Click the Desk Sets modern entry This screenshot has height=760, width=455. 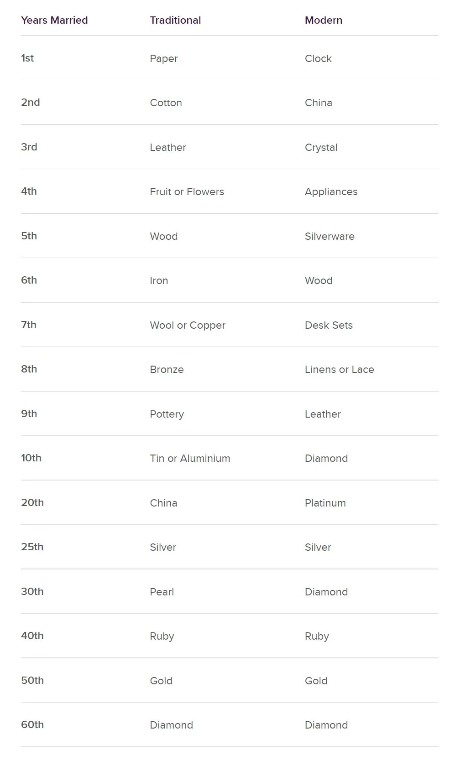click(329, 325)
